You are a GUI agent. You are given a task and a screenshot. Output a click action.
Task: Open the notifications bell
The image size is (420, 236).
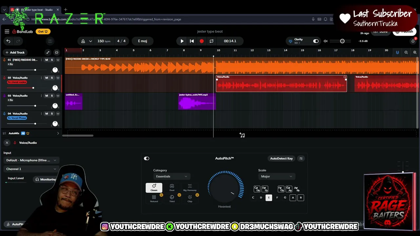[413, 41]
